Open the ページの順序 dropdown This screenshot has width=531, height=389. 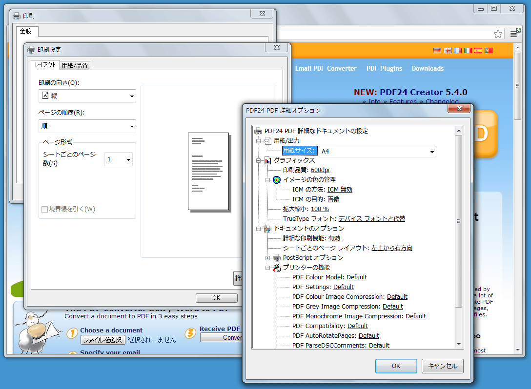(87, 126)
